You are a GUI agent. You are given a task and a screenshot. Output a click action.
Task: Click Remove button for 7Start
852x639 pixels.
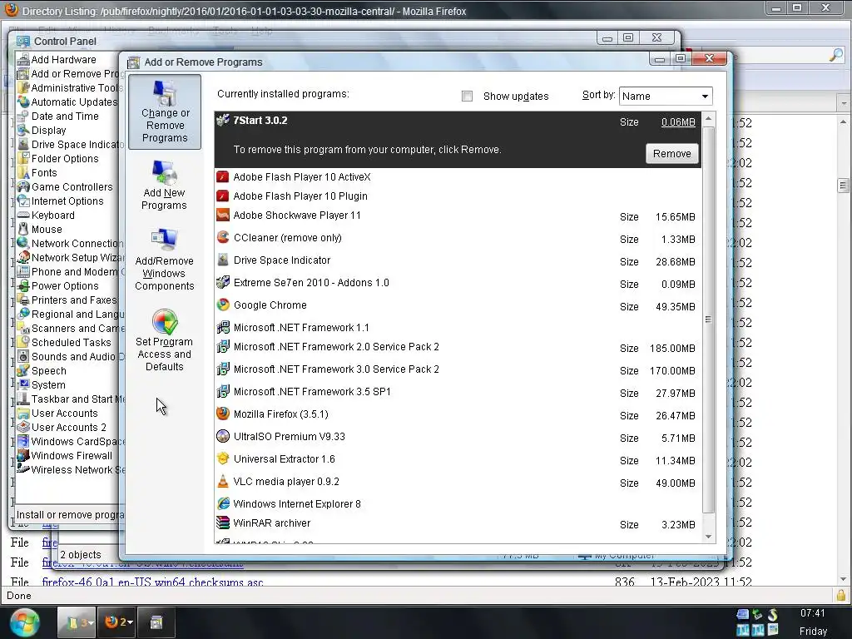tap(672, 154)
